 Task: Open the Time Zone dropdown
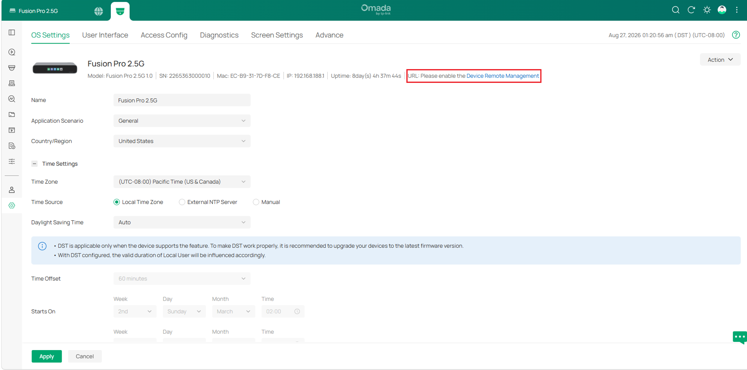pos(182,182)
